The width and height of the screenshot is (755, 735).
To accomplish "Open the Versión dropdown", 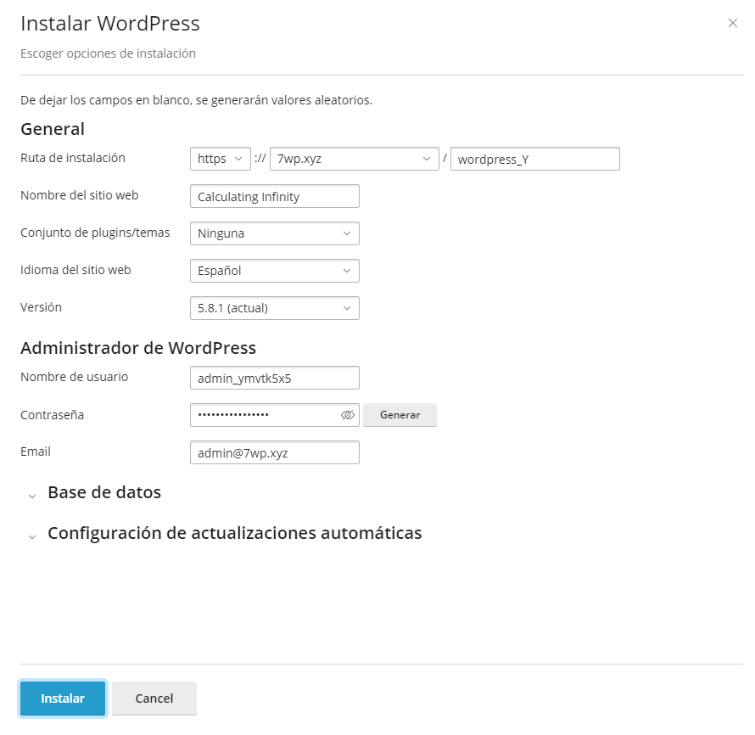I will coord(275,308).
